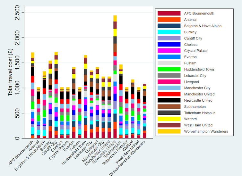Click the x-axis label 'Wolverhampton Wanderers'
Image resolution: width=242 pixels, height=176 pixels.
127,158
